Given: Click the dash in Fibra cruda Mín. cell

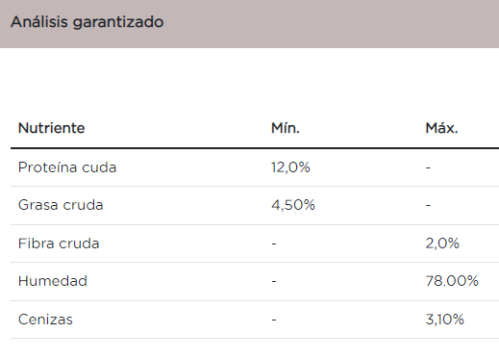Looking at the screenshot, I should (274, 244).
